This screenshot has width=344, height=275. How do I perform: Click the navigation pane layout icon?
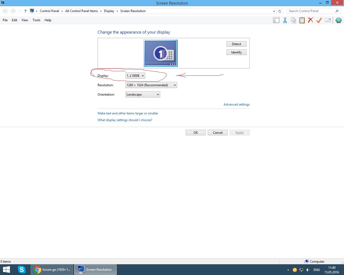(276, 20)
